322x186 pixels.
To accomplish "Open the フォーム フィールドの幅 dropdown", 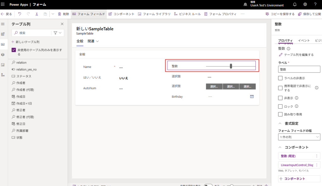I will [x=299, y=137].
